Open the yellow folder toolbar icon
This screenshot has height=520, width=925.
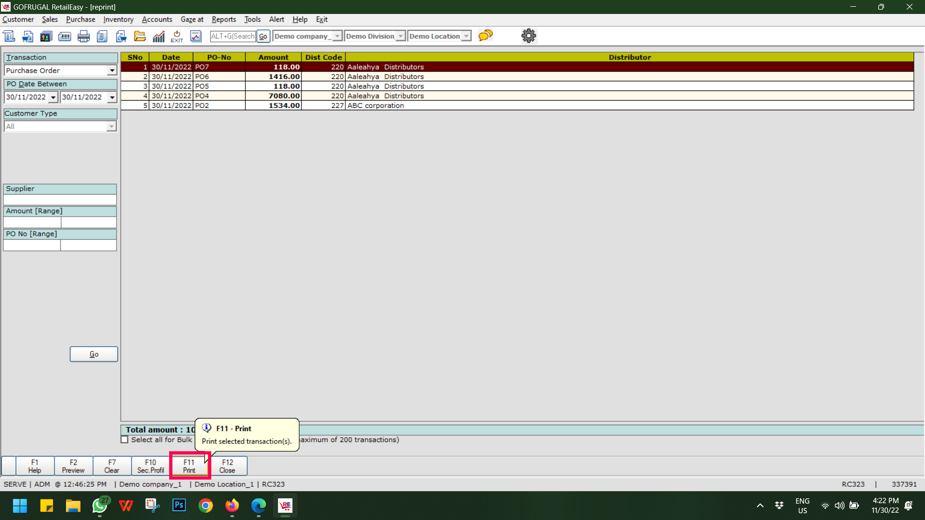(x=140, y=36)
